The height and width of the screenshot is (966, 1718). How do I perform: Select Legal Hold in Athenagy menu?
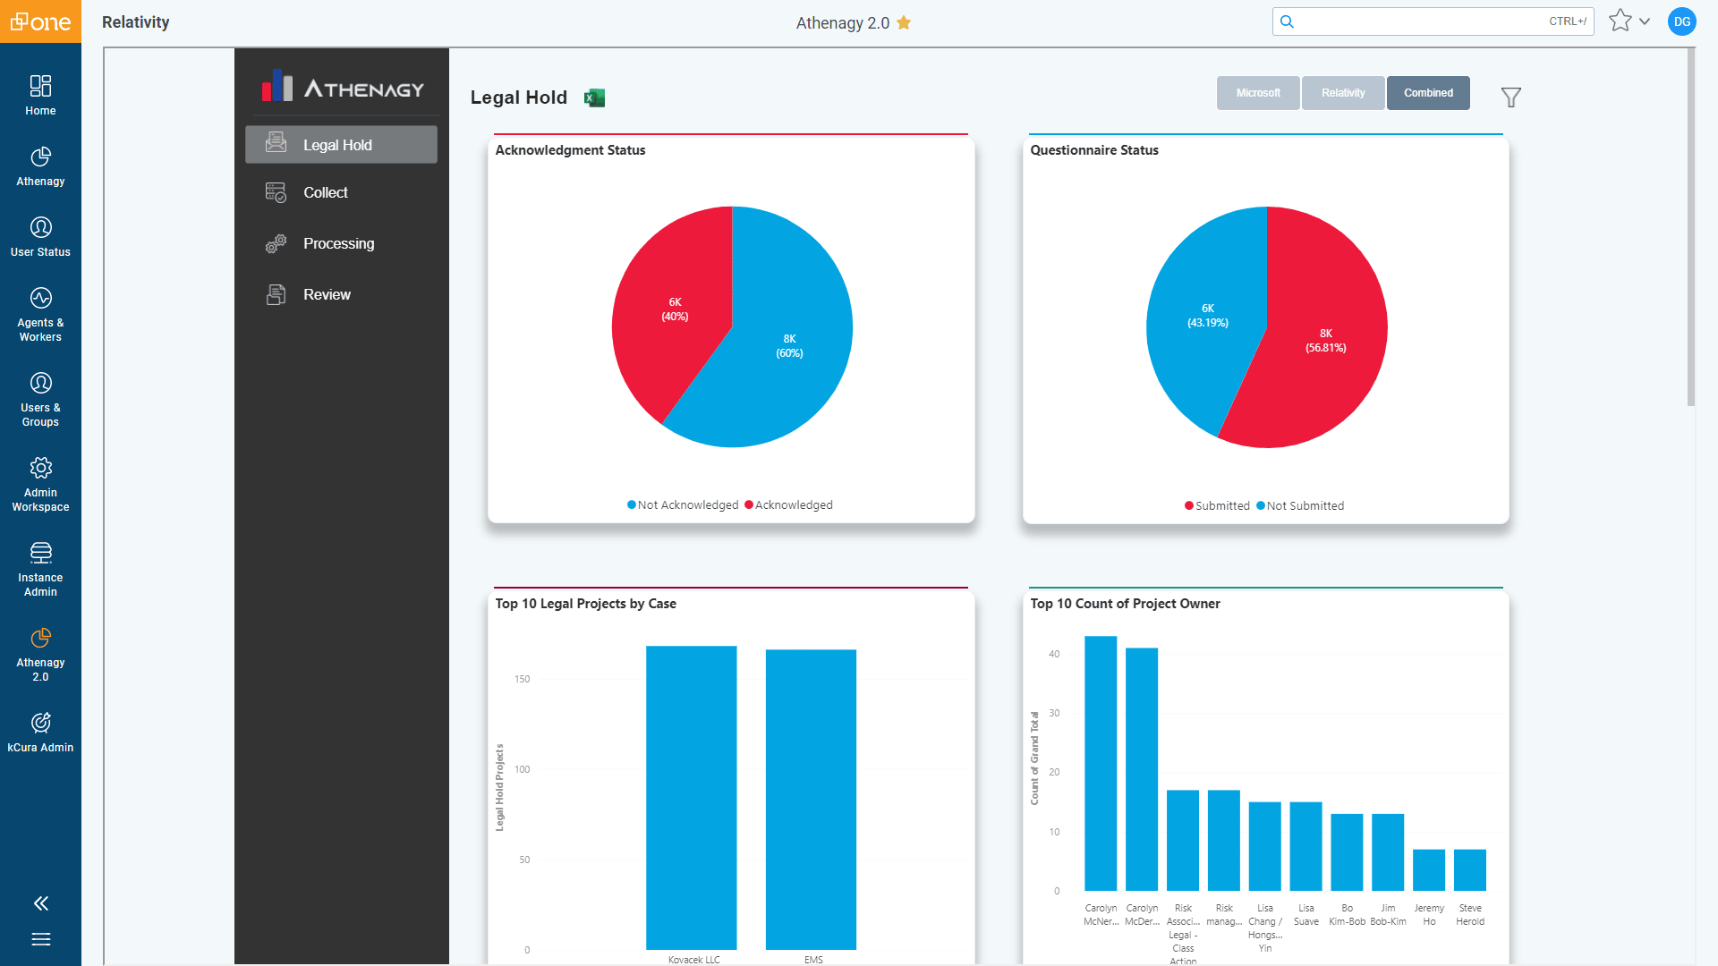click(x=341, y=145)
